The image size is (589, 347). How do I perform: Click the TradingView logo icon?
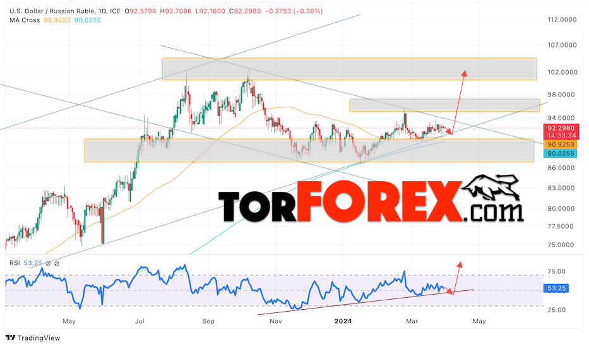click(x=10, y=338)
